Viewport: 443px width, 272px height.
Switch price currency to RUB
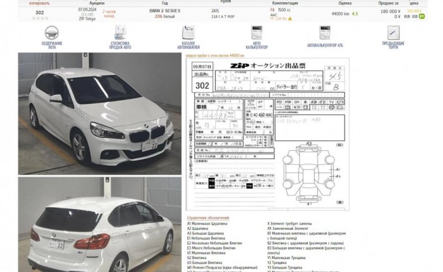point(407,17)
